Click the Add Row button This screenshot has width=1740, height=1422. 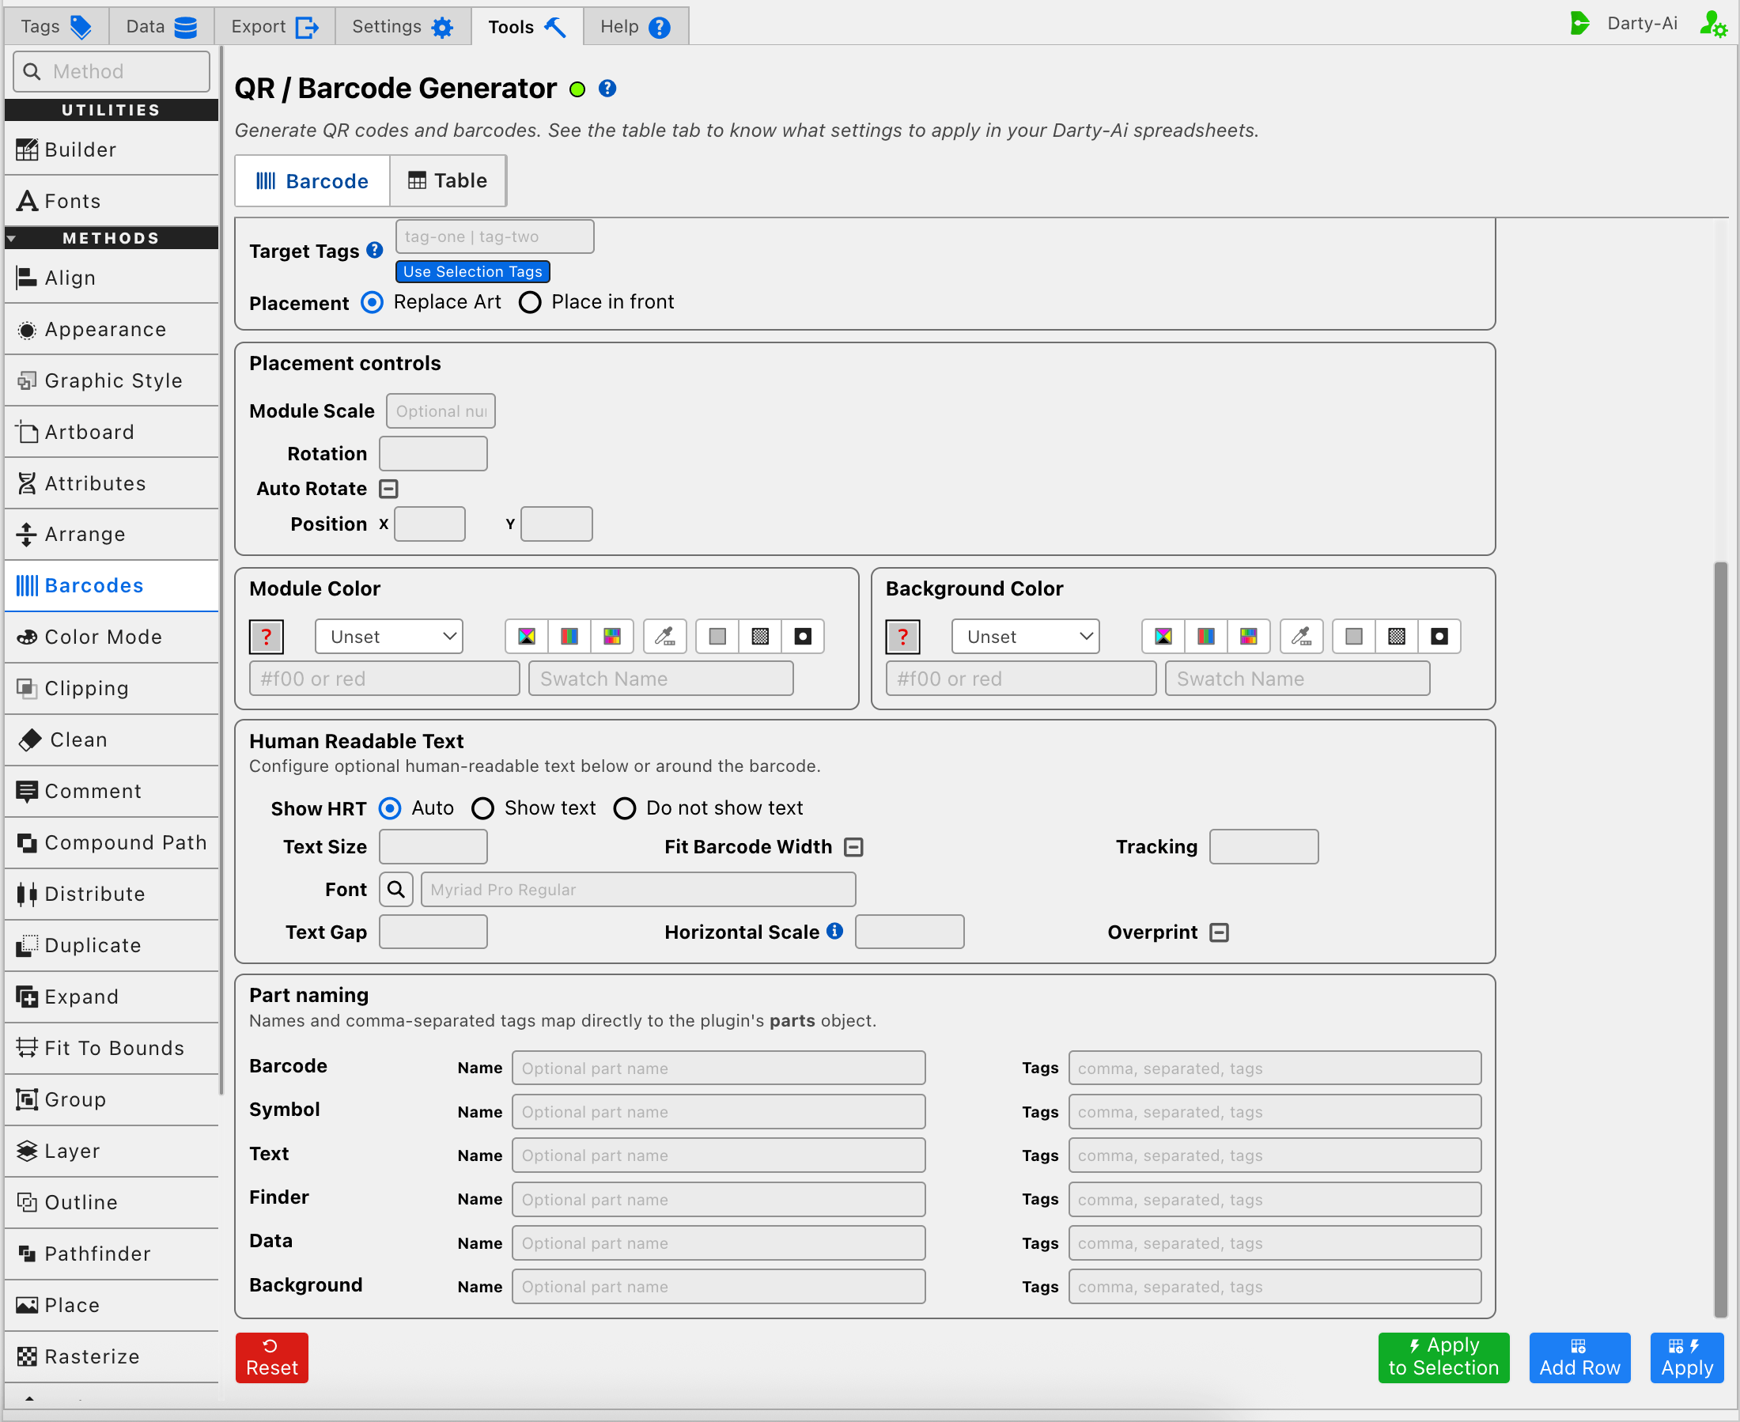point(1579,1357)
